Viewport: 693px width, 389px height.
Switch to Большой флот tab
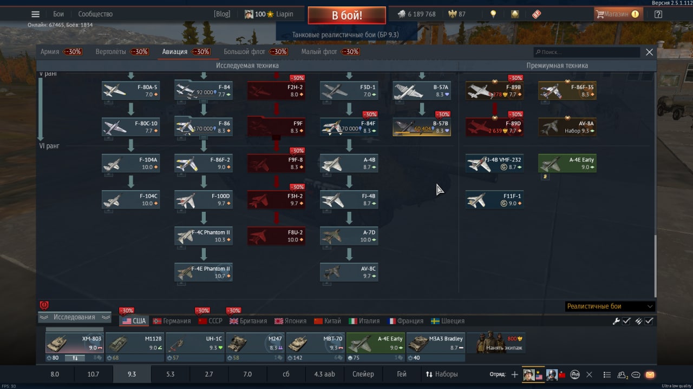click(x=244, y=52)
